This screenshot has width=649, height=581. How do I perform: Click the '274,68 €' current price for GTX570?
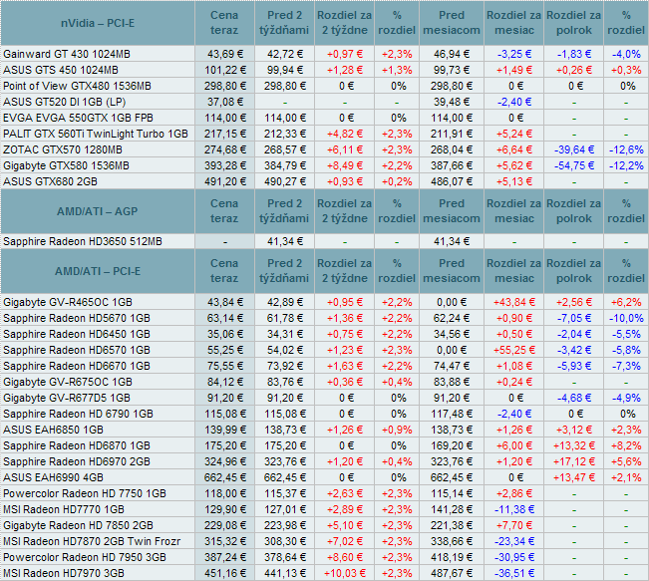click(224, 149)
